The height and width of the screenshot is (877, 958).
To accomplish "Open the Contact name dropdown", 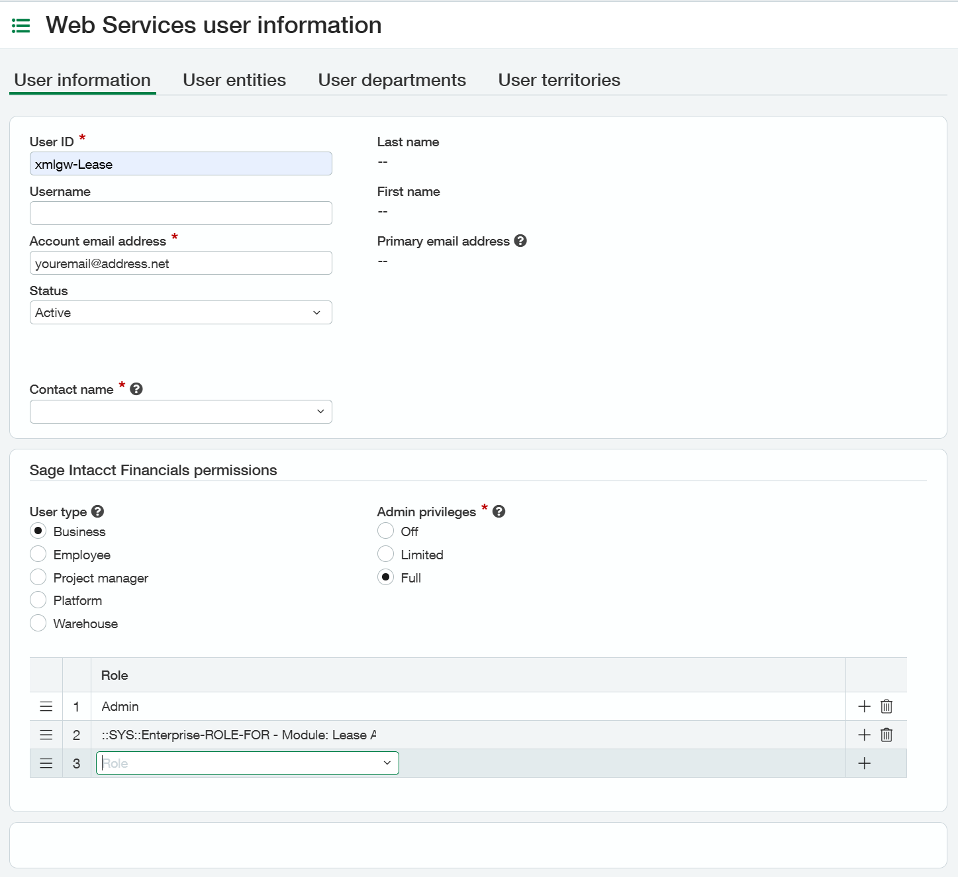I will (x=181, y=412).
